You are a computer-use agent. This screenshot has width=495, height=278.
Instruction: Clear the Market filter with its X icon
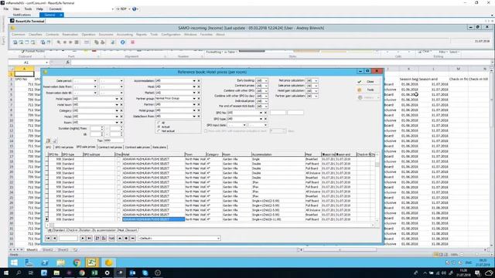199,93
